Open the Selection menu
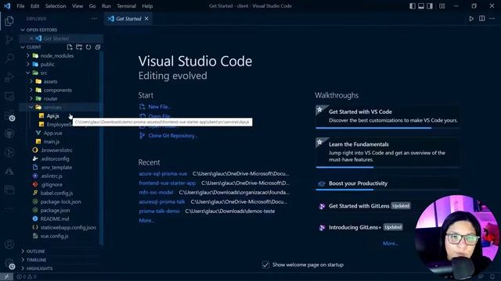Screen dimensions: 501x281 pyautogui.click(x=56, y=5)
